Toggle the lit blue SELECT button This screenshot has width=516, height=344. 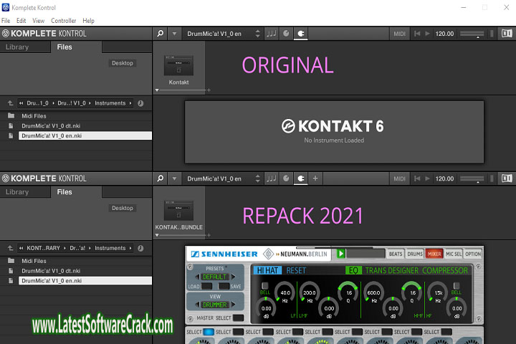click(209, 332)
